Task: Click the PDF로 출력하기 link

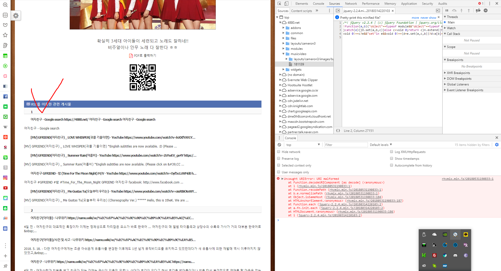Action: pyautogui.click(x=143, y=56)
